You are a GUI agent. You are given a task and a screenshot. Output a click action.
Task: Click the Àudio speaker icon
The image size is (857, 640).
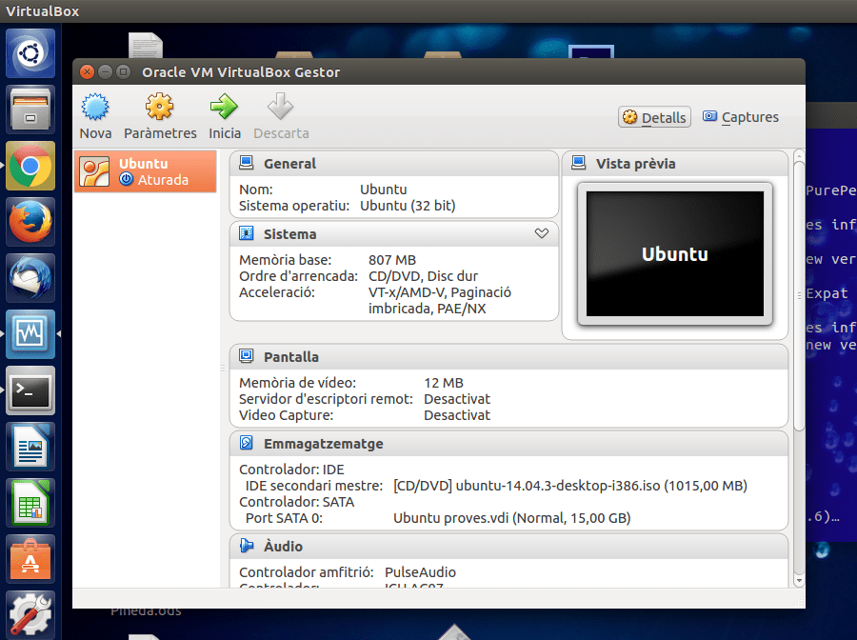pyautogui.click(x=247, y=546)
